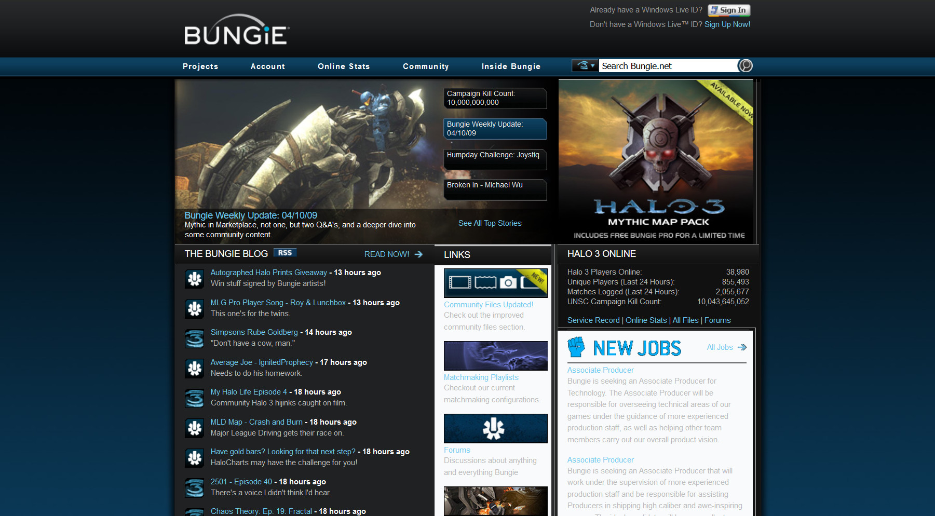Click the Forums emblem image
Image resolution: width=935 pixels, height=516 pixels.
pos(495,428)
